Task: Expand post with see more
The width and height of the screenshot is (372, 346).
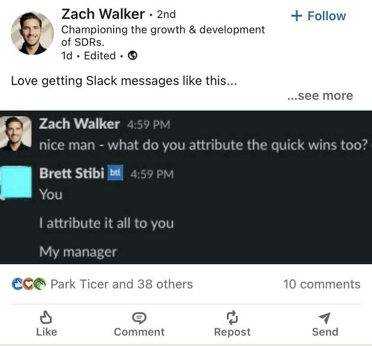Action: coord(319,96)
